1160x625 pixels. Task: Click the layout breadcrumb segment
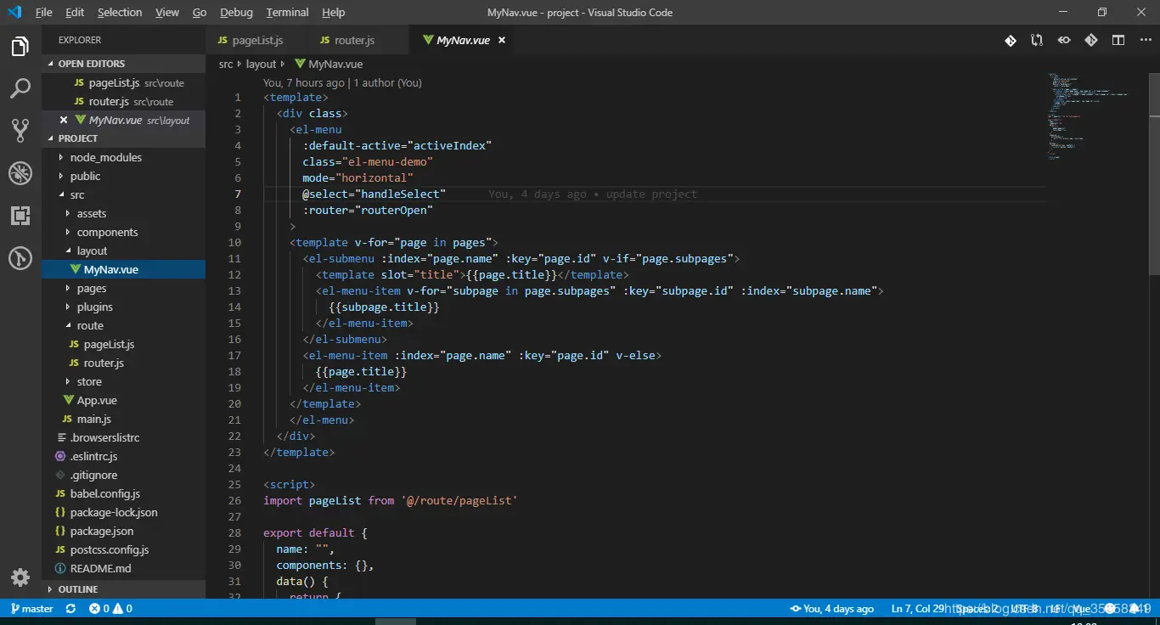261,64
